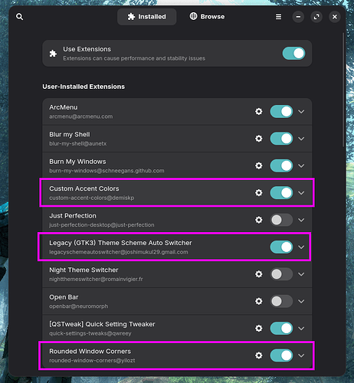354x383 pixels.
Task: Open Just Perfection settings gear
Action: tap(259, 220)
